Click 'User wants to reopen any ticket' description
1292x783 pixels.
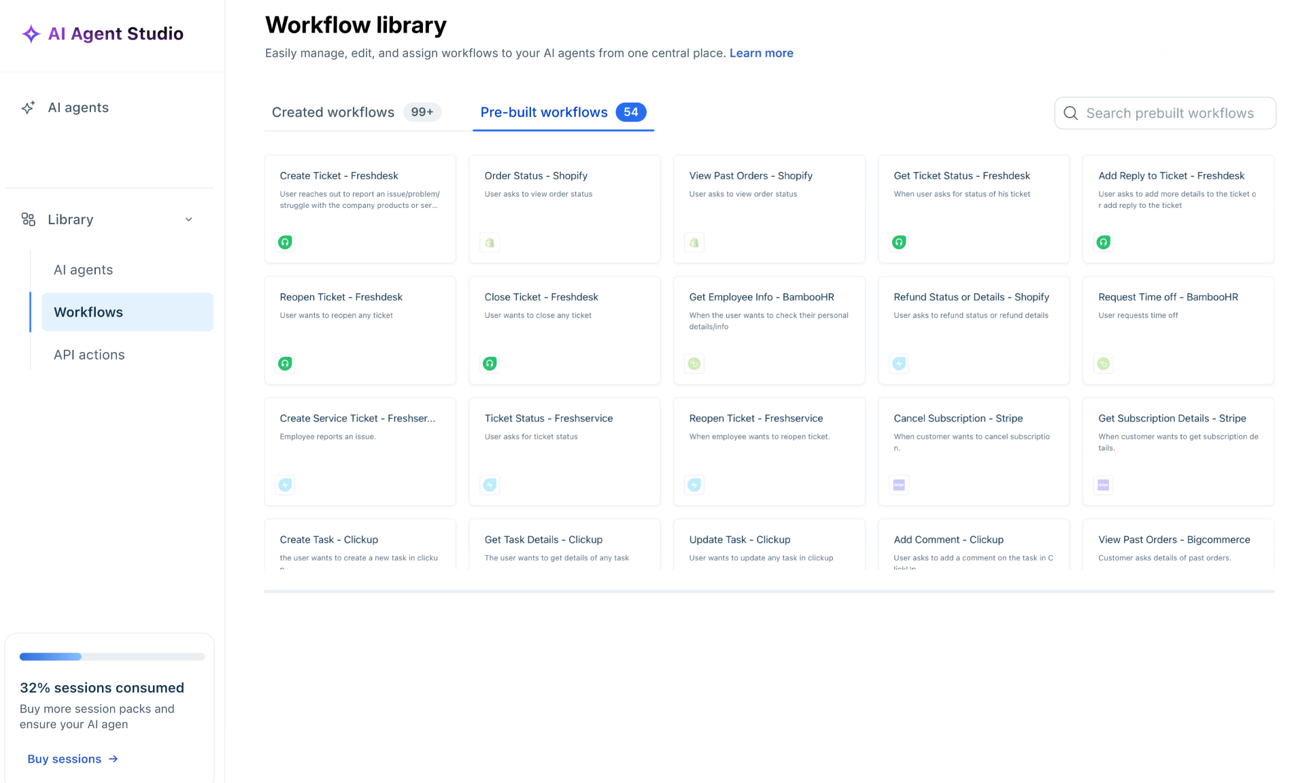336,315
